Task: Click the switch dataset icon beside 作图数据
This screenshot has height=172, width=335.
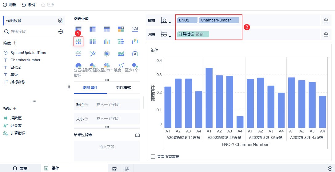Action: [x=60, y=21]
